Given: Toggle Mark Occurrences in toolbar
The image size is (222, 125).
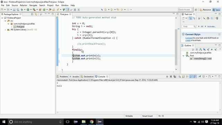Looking at the screenshot, I should point(68,10).
